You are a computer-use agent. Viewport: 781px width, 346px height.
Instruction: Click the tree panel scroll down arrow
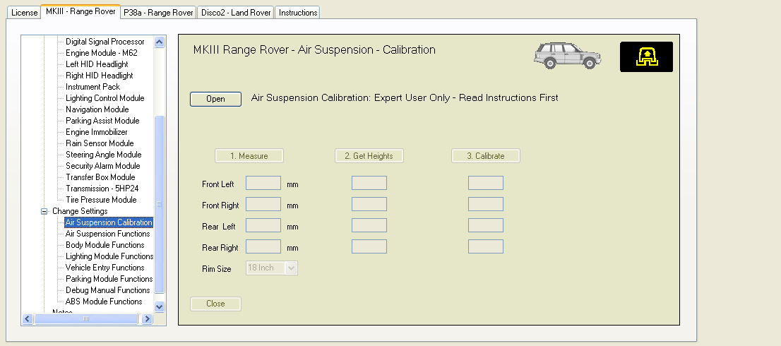(159, 306)
